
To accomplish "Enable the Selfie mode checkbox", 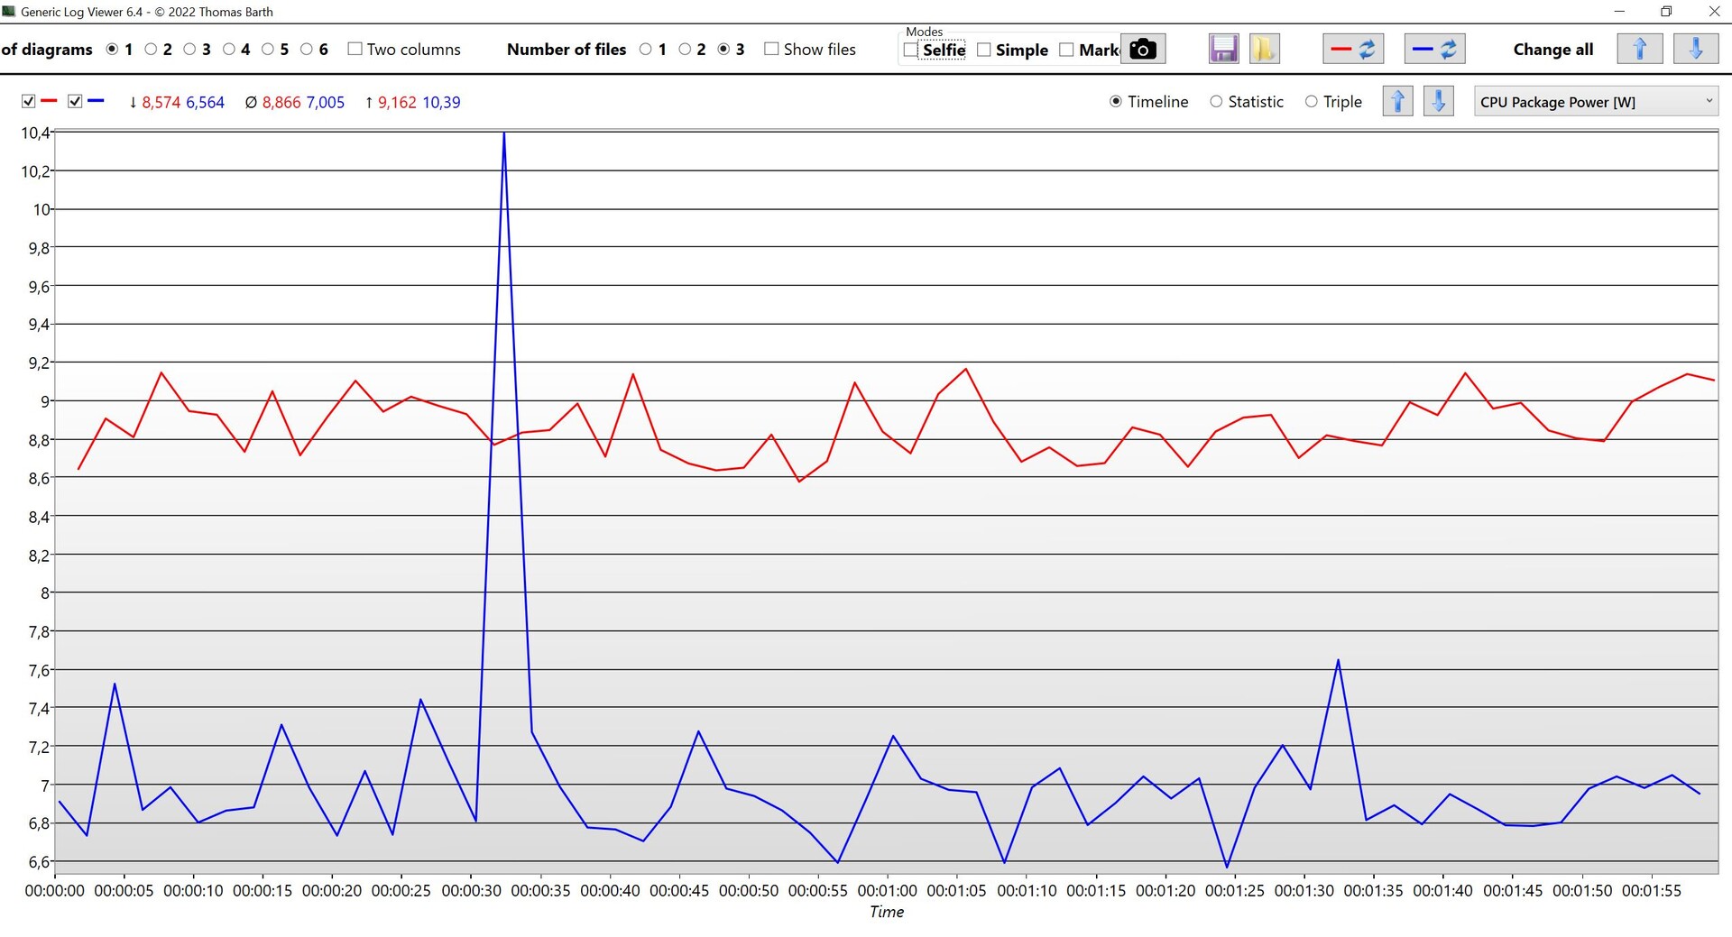I will [x=911, y=51].
